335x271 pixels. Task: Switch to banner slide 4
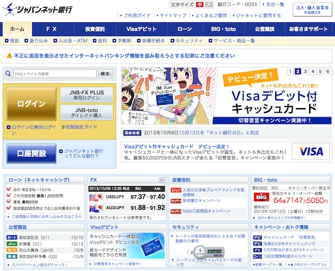pyautogui.click(x=314, y=71)
